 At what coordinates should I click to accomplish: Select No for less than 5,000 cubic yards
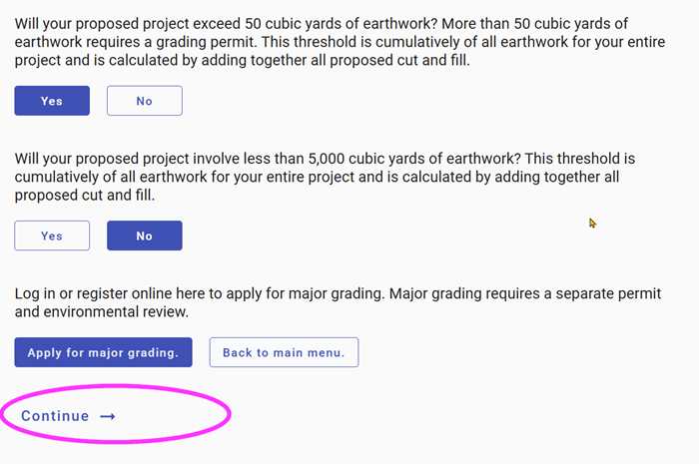point(145,235)
